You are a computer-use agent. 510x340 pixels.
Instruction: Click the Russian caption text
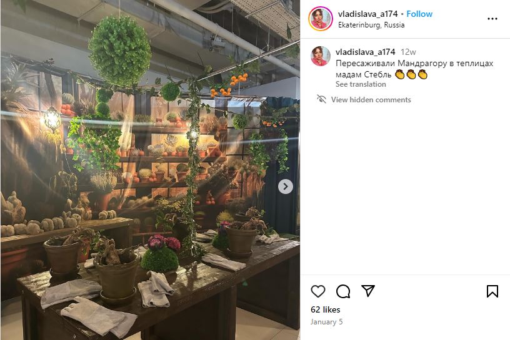(x=414, y=69)
